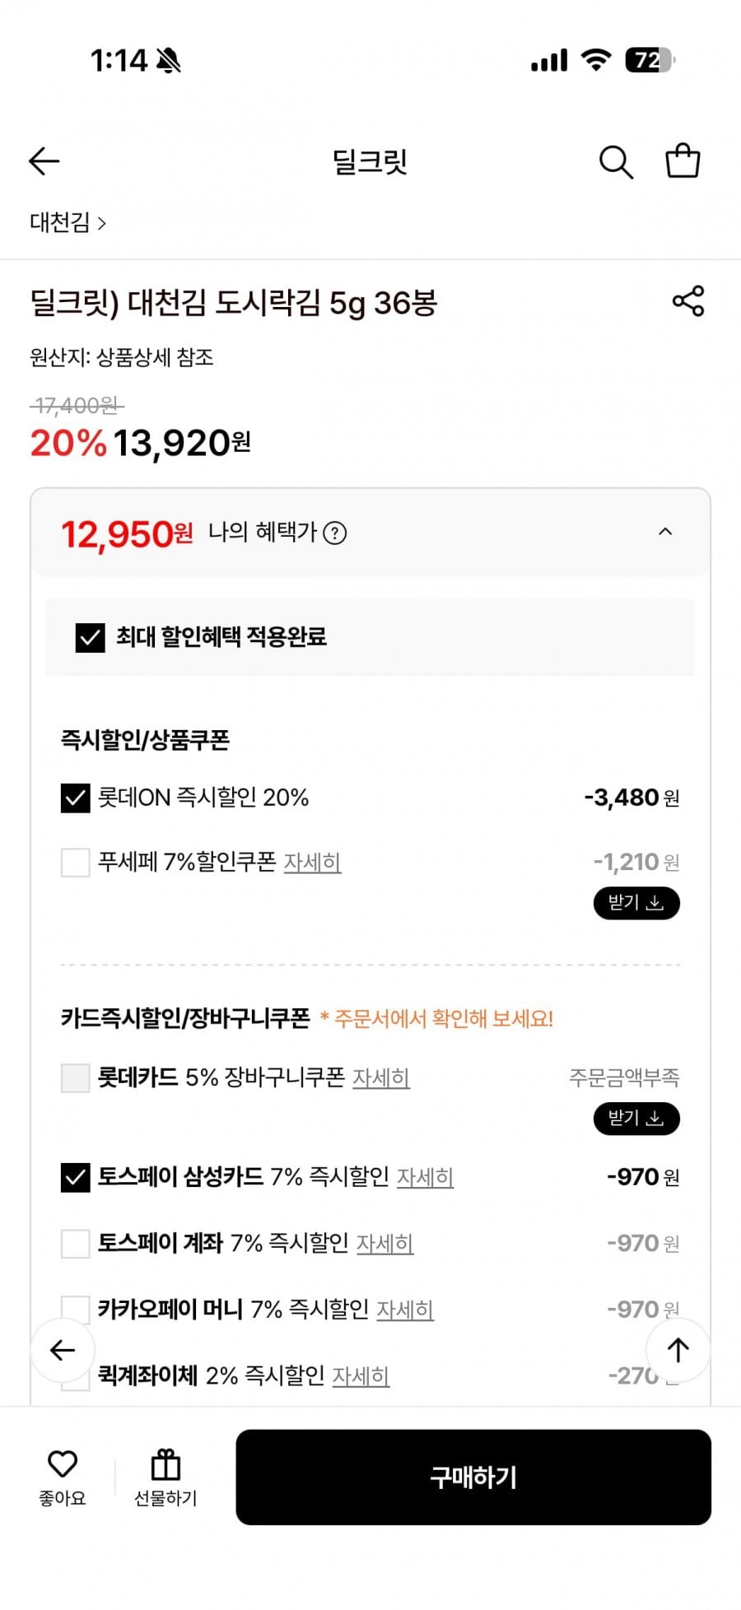Uncheck 토스페이 삼성카드 7% 즉시할인
Viewport: 741px width, 1610px height.
pyautogui.click(x=76, y=1177)
